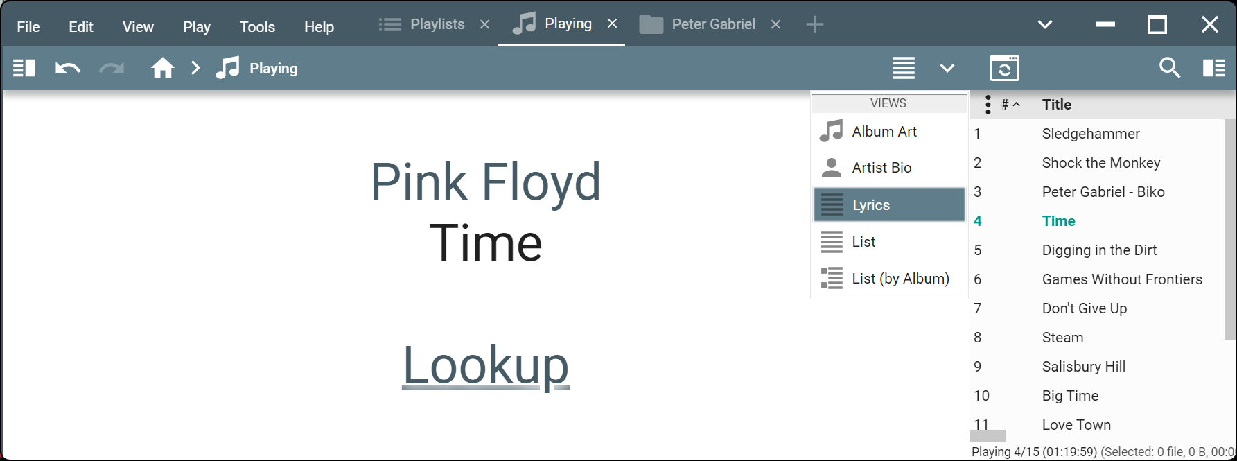Viewport: 1237px width, 461px height.
Task: Close the Playlists tab
Action: [x=485, y=25]
